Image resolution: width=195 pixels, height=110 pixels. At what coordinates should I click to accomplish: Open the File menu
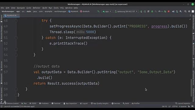[2, 8]
